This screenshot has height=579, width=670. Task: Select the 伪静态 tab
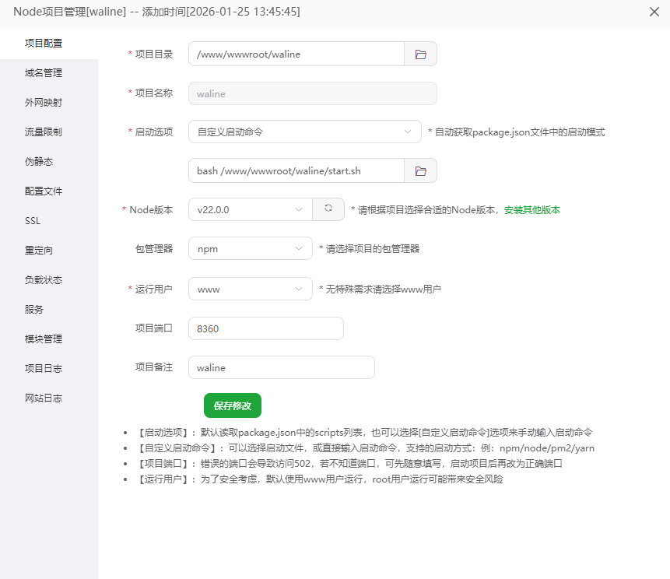(x=39, y=162)
